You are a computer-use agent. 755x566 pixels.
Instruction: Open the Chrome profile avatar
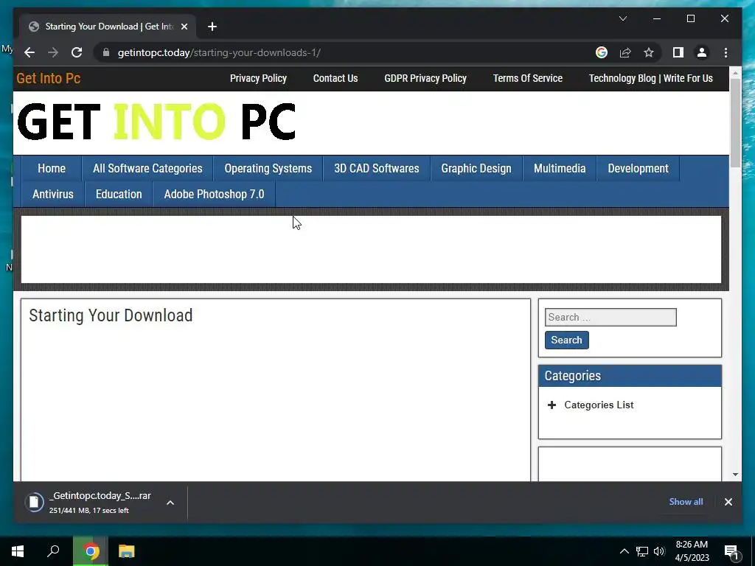click(702, 52)
